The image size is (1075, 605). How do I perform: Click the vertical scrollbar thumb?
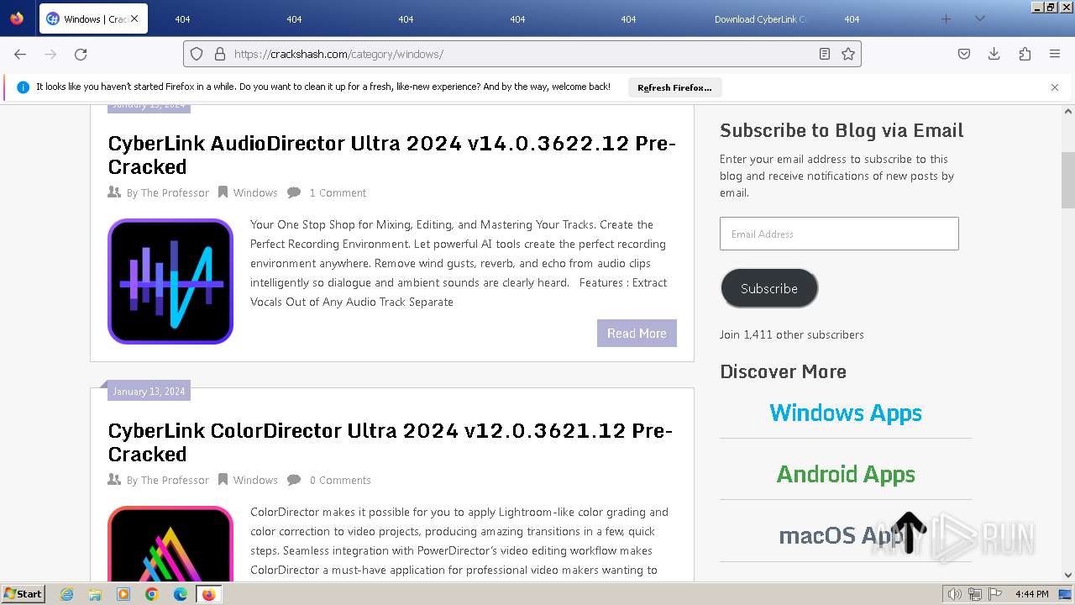(1068, 180)
